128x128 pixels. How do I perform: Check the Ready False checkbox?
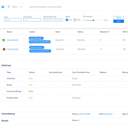point(75,20)
